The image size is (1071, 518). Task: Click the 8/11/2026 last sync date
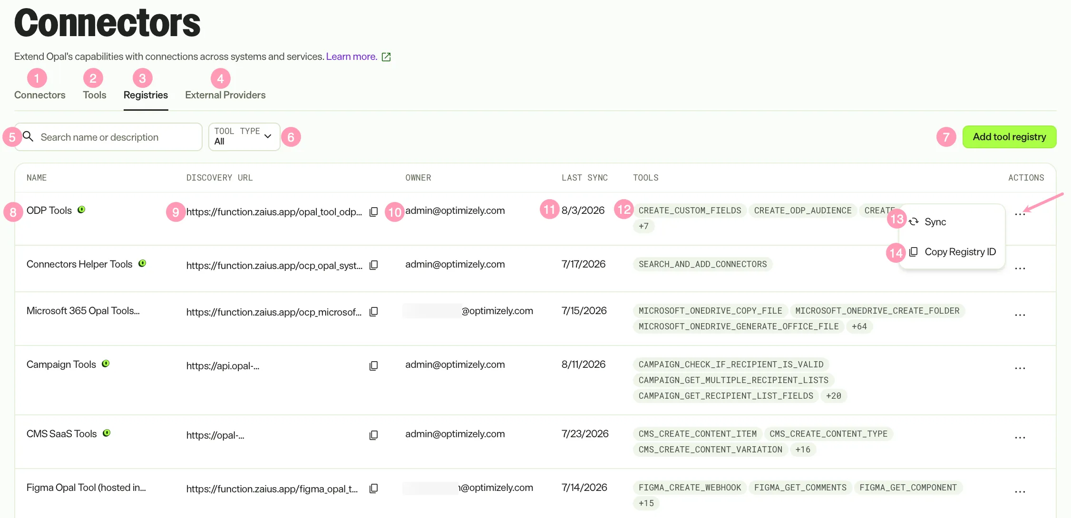tap(584, 365)
